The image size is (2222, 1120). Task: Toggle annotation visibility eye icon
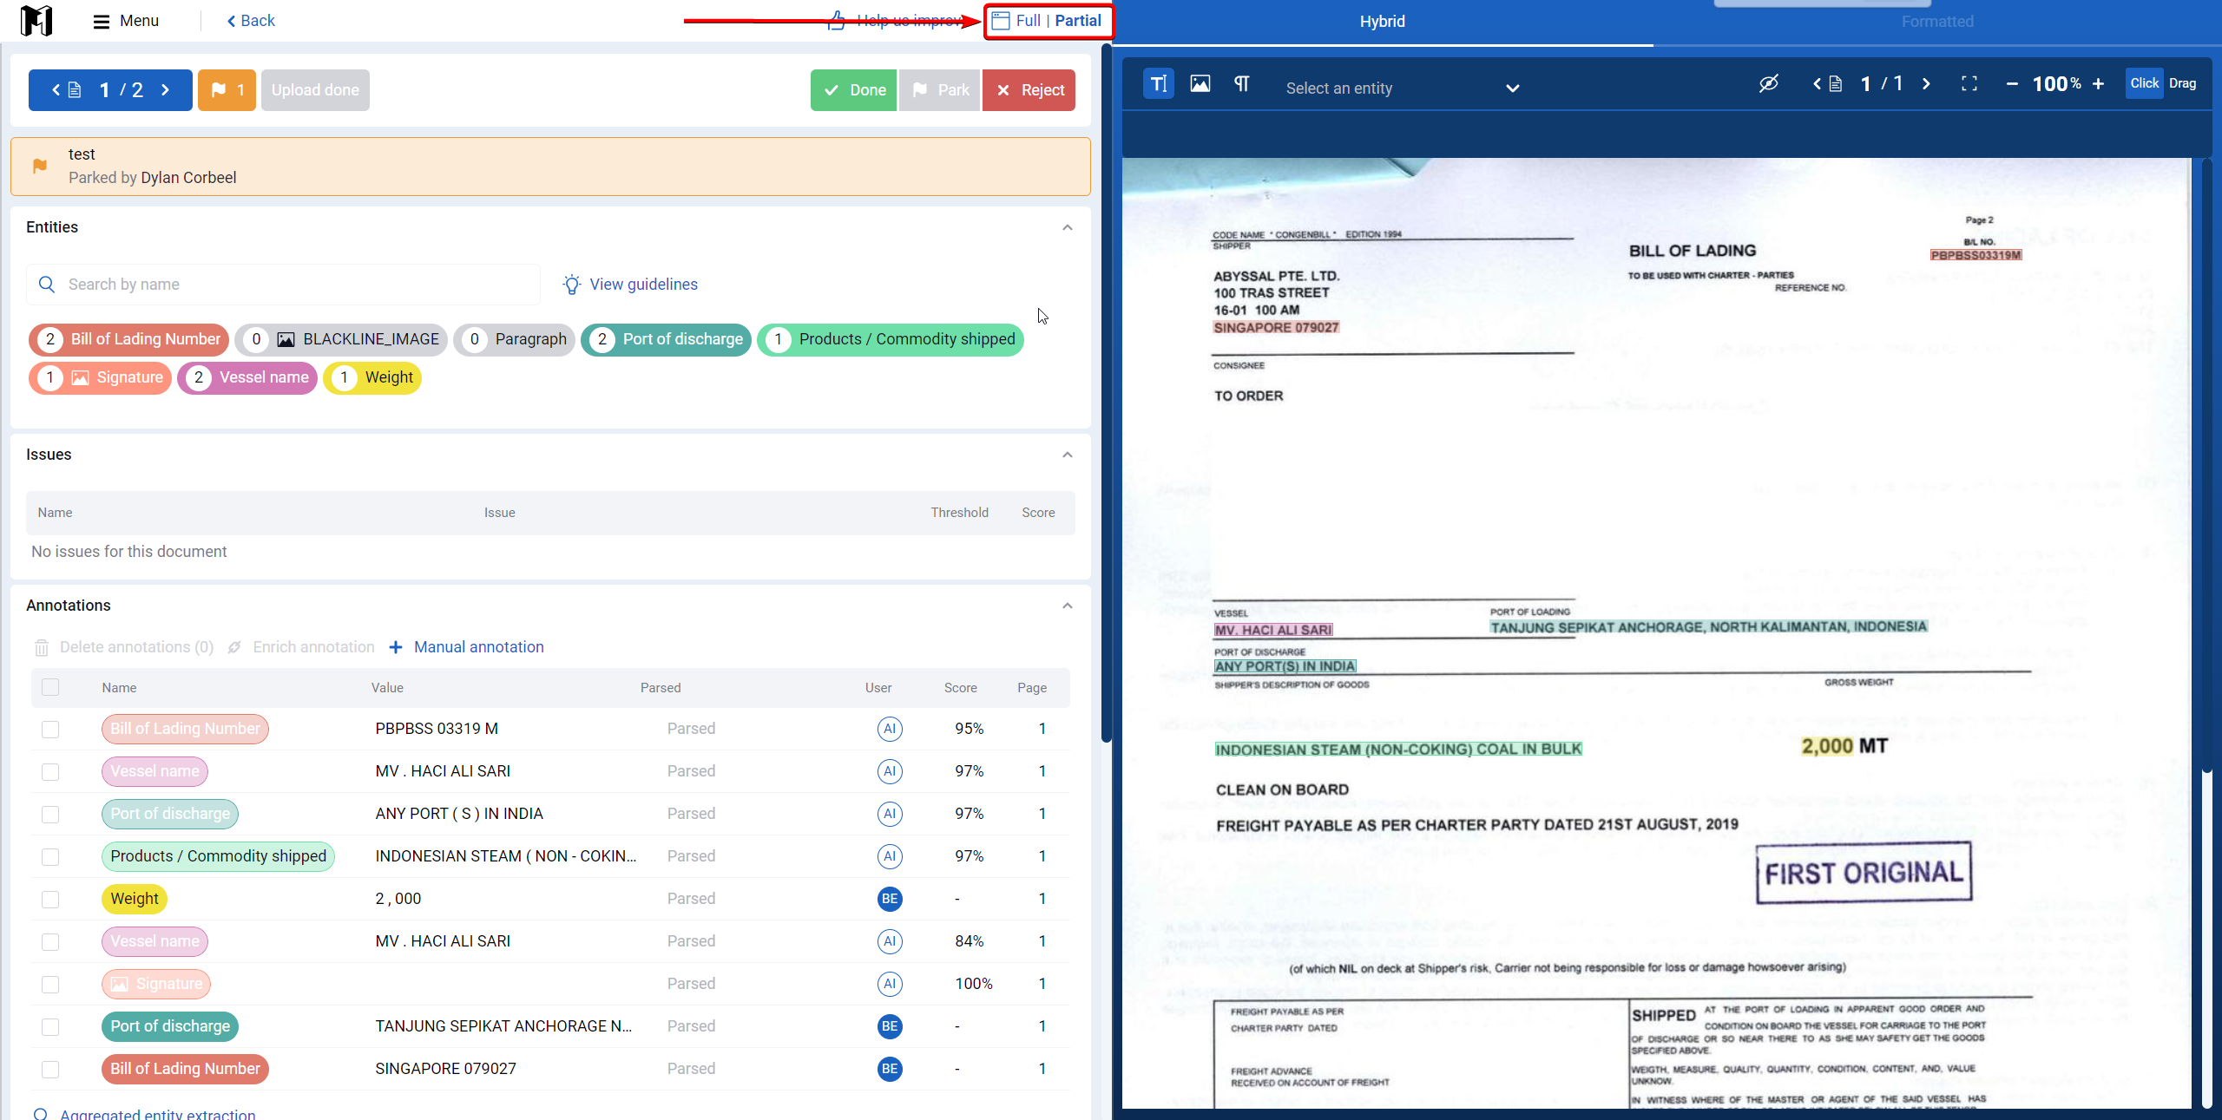(x=1768, y=83)
